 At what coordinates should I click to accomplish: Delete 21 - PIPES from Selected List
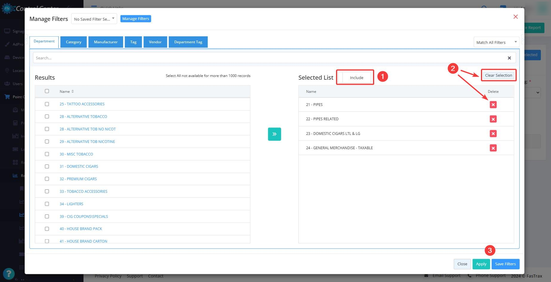click(x=493, y=105)
